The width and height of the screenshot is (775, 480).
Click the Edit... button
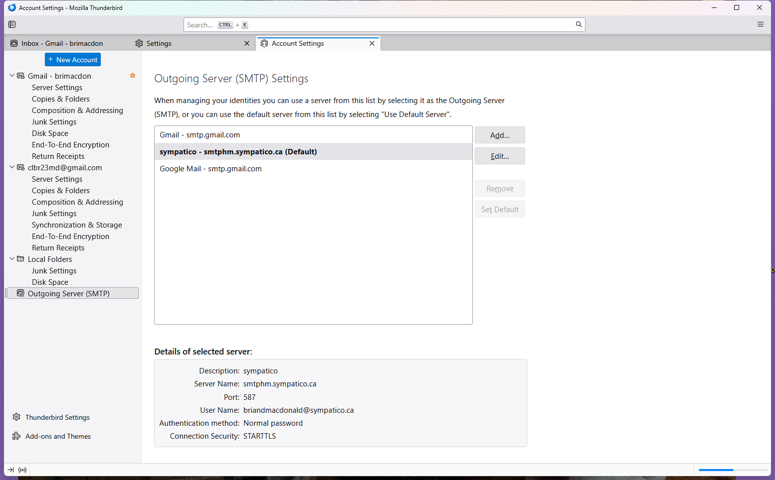[x=500, y=156]
